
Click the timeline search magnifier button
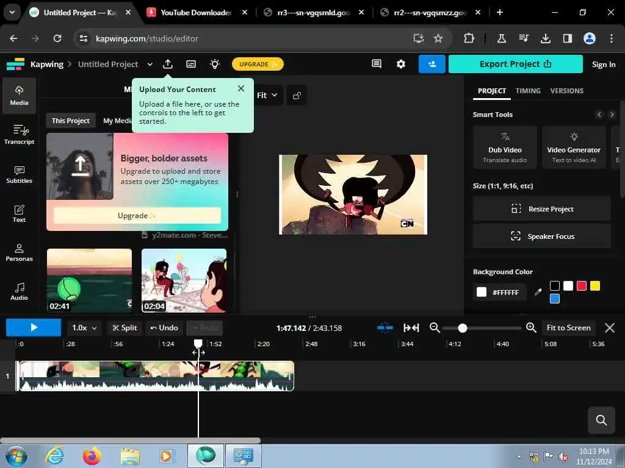(x=601, y=420)
